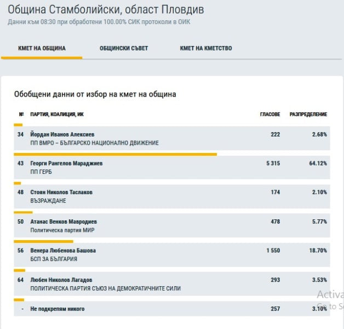Click the Политическа партия МИР party label
344x329 pixels.
pos(62,230)
